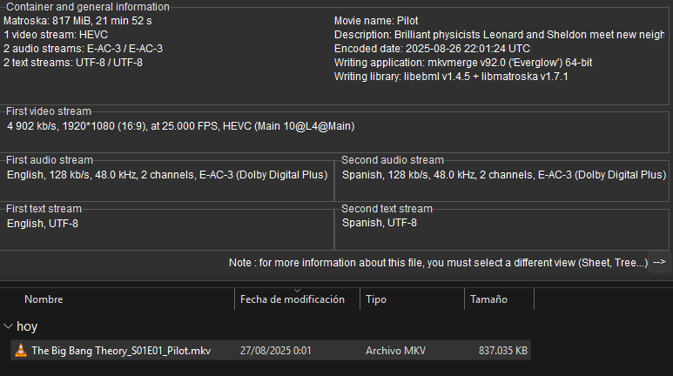This screenshot has height=376, width=673.
Task: Sort by the Fecha de modificación header
Action: coord(293,299)
